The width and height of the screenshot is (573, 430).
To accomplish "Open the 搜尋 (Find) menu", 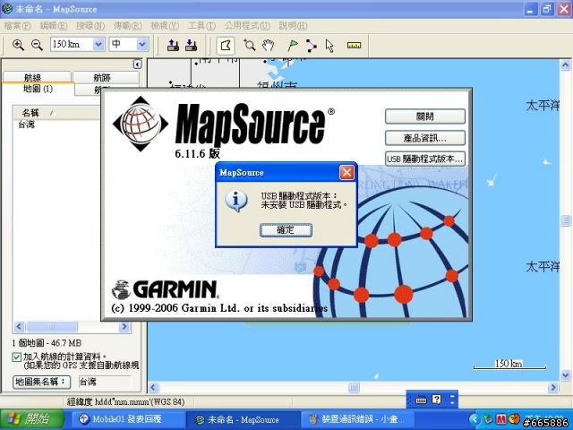I will [x=90, y=26].
